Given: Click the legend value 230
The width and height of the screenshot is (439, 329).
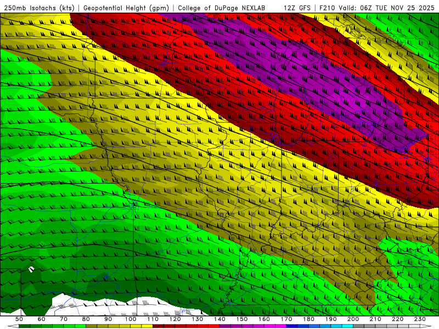Looking at the screenshot, I should pos(420,319).
